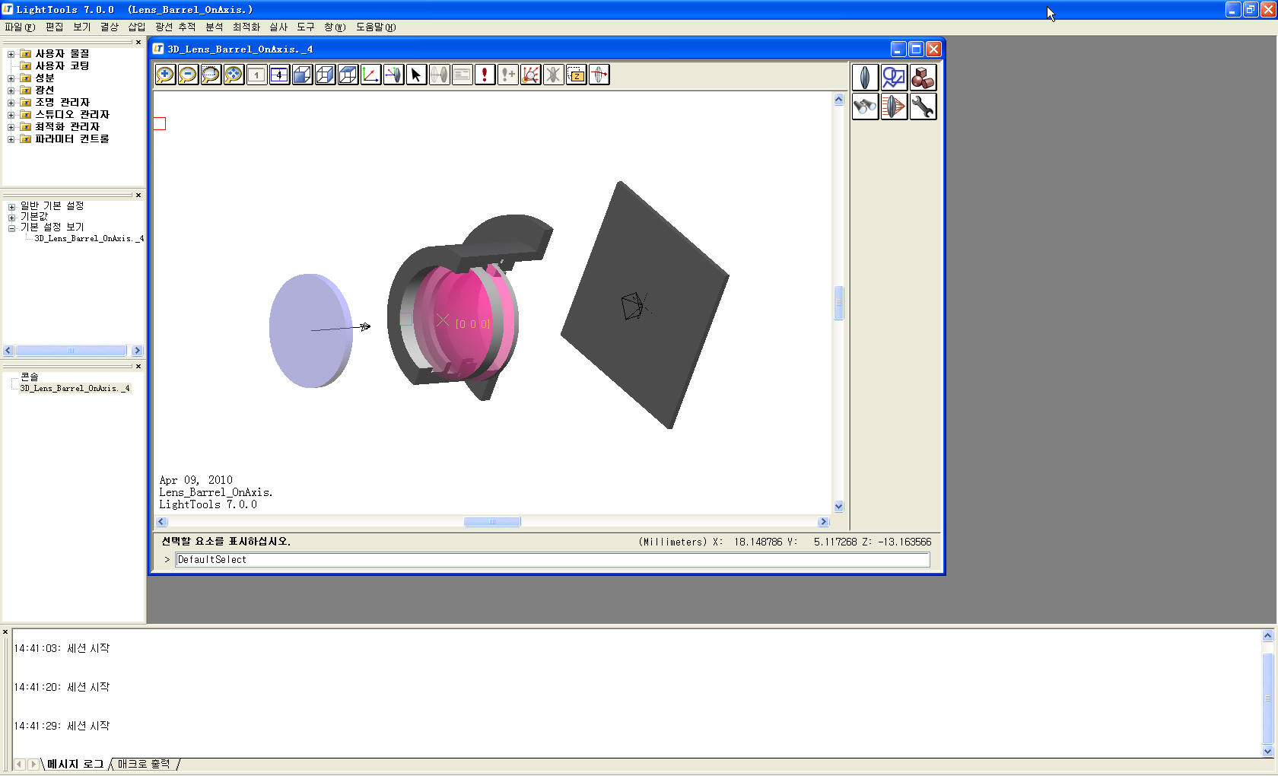
Task: Click the gray exclamation plus icon
Action: (x=507, y=75)
